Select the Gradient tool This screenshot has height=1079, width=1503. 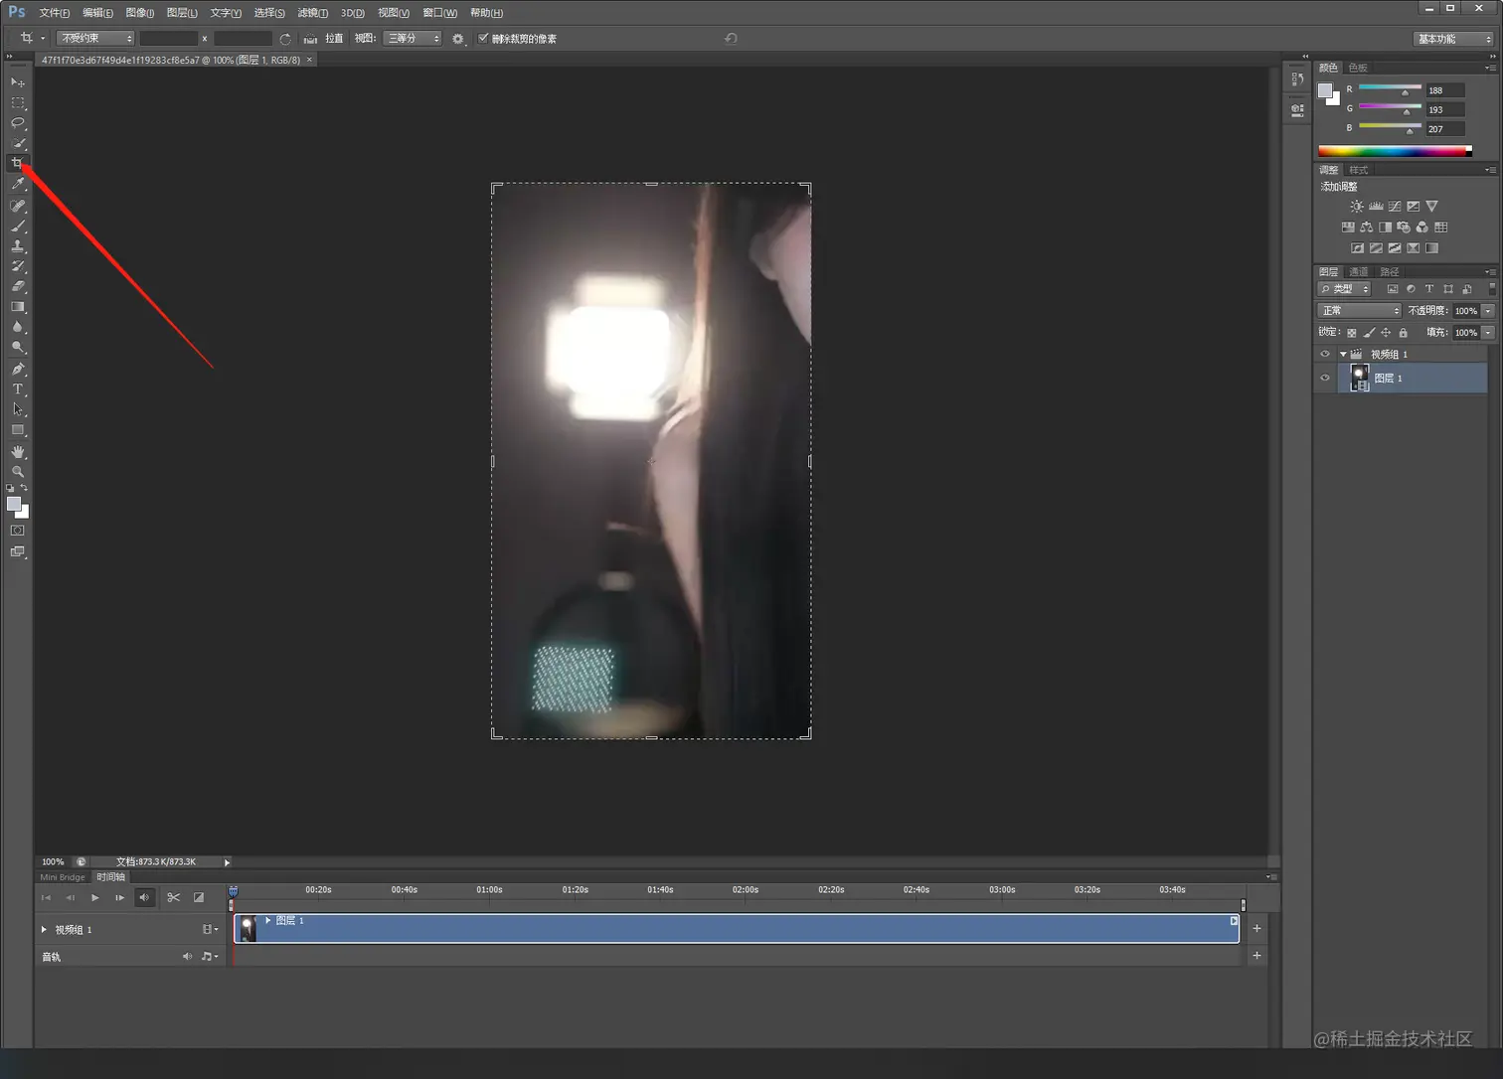(18, 307)
